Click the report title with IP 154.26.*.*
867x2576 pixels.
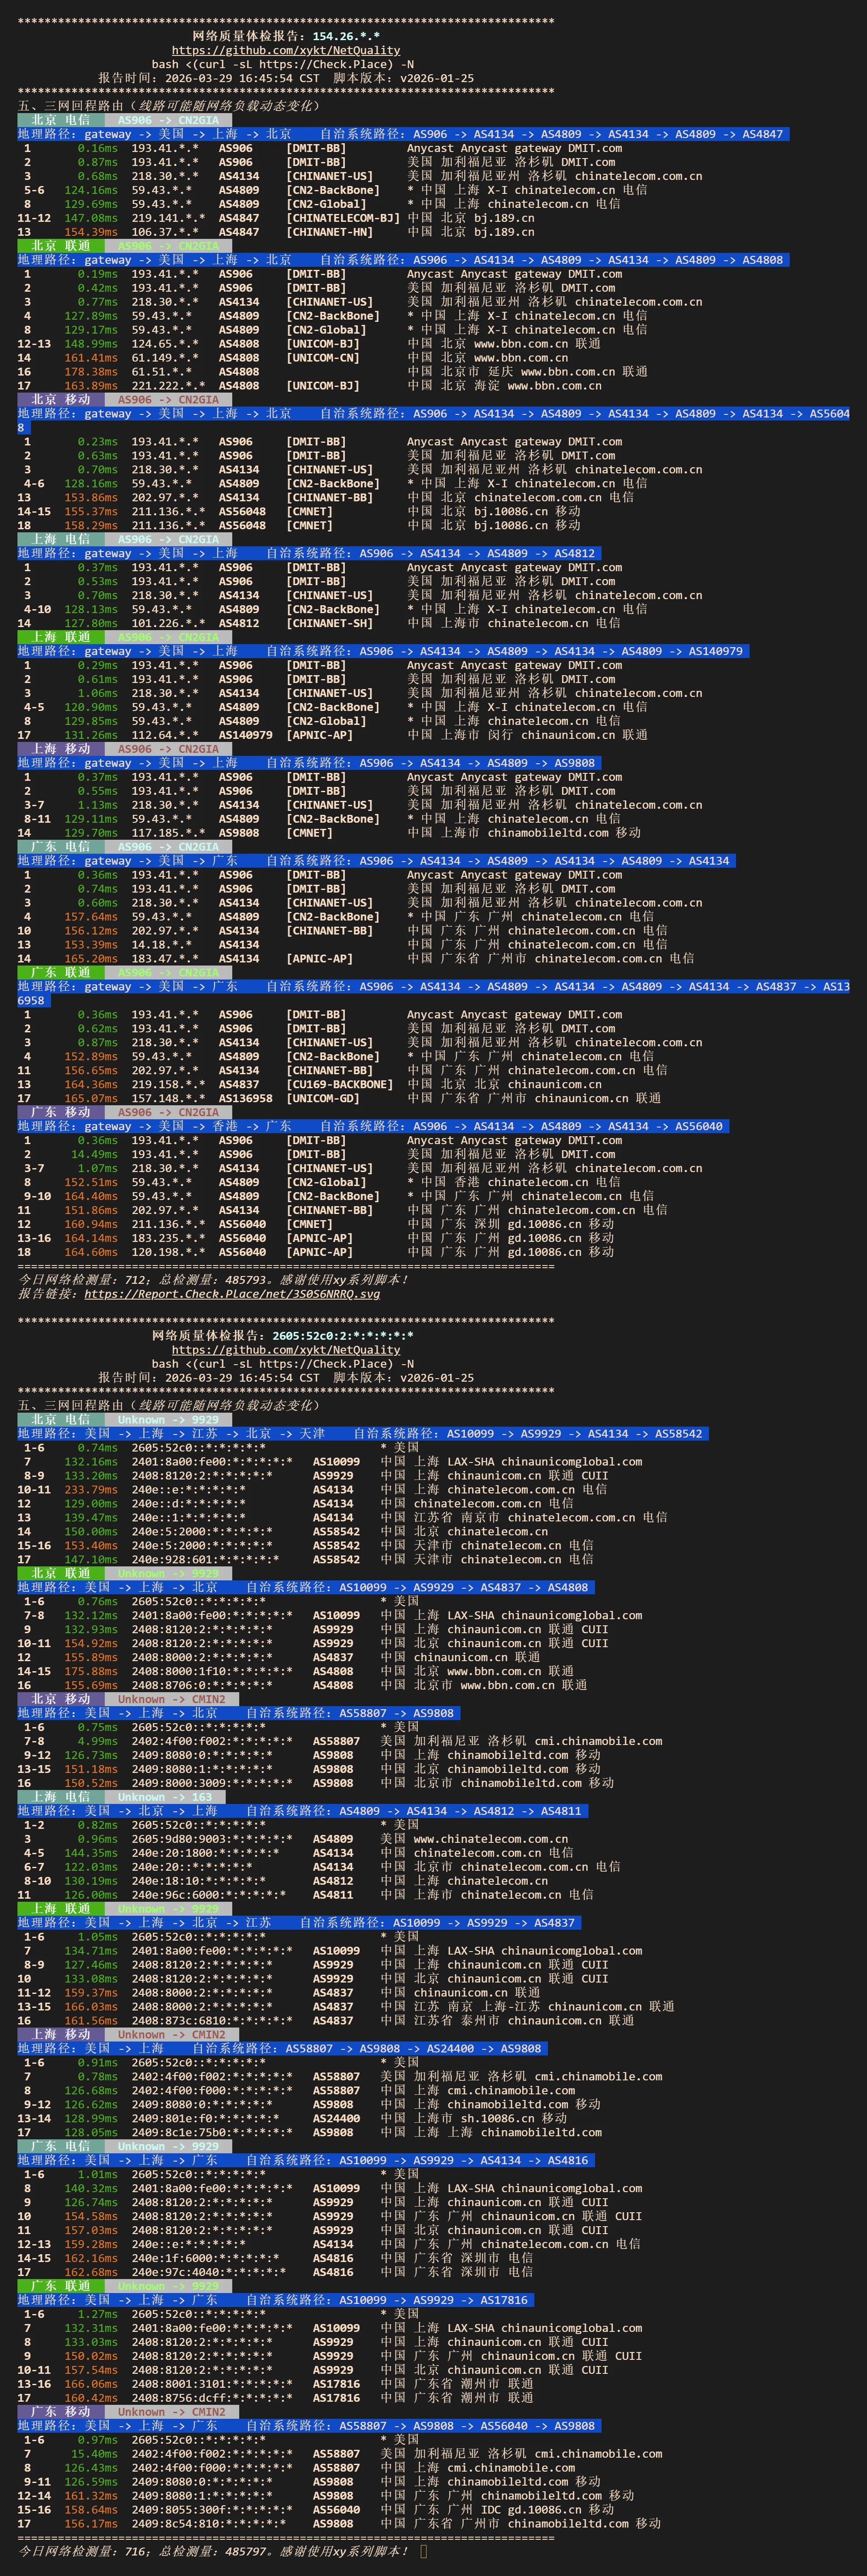(286, 36)
